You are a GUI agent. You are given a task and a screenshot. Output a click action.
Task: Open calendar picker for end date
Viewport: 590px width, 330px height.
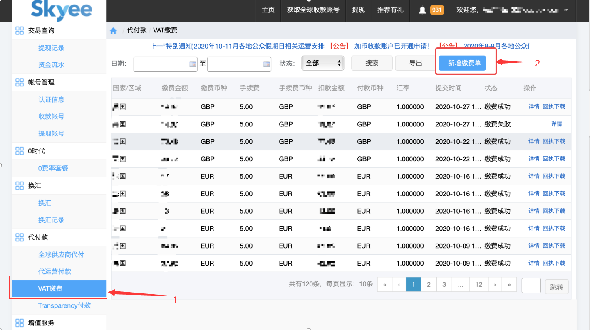click(267, 64)
